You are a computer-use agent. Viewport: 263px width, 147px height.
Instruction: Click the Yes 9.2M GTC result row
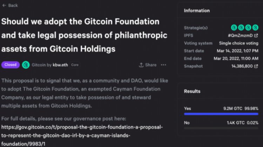(221, 108)
